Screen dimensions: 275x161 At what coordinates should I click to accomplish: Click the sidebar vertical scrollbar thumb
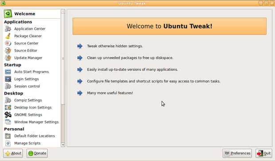(x=63, y=59)
